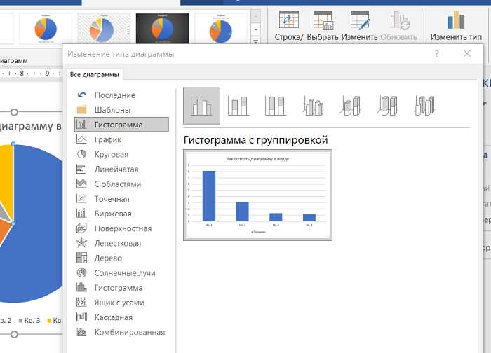Choose the 3-D column subtype icon on far right
491x353 pixels.
(x=425, y=106)
